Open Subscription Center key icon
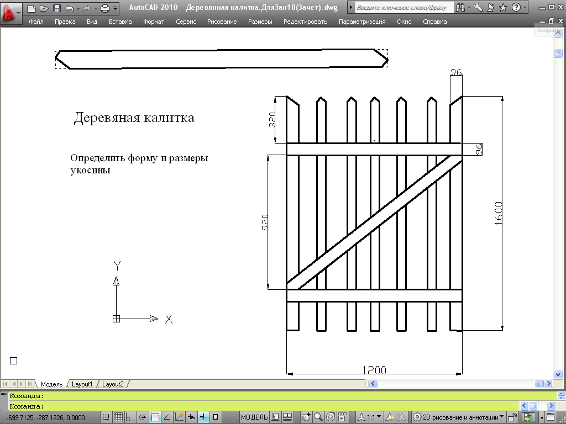Viewport: 566px width, 424px height. [x=478, y=8]
